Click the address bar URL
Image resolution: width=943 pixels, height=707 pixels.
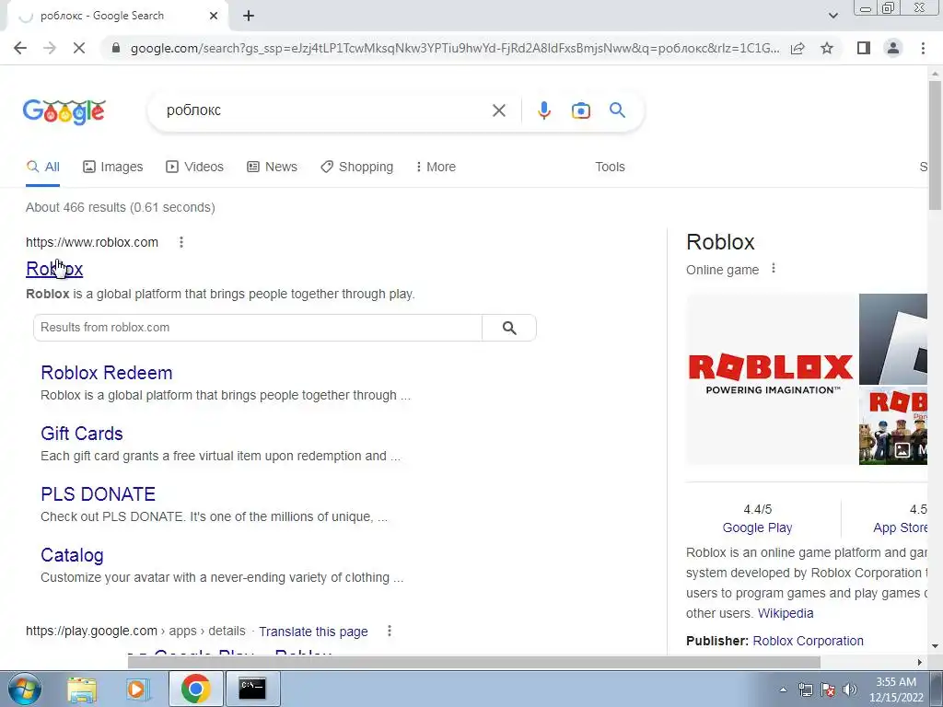pyautogui.click(x=455, y=48)
